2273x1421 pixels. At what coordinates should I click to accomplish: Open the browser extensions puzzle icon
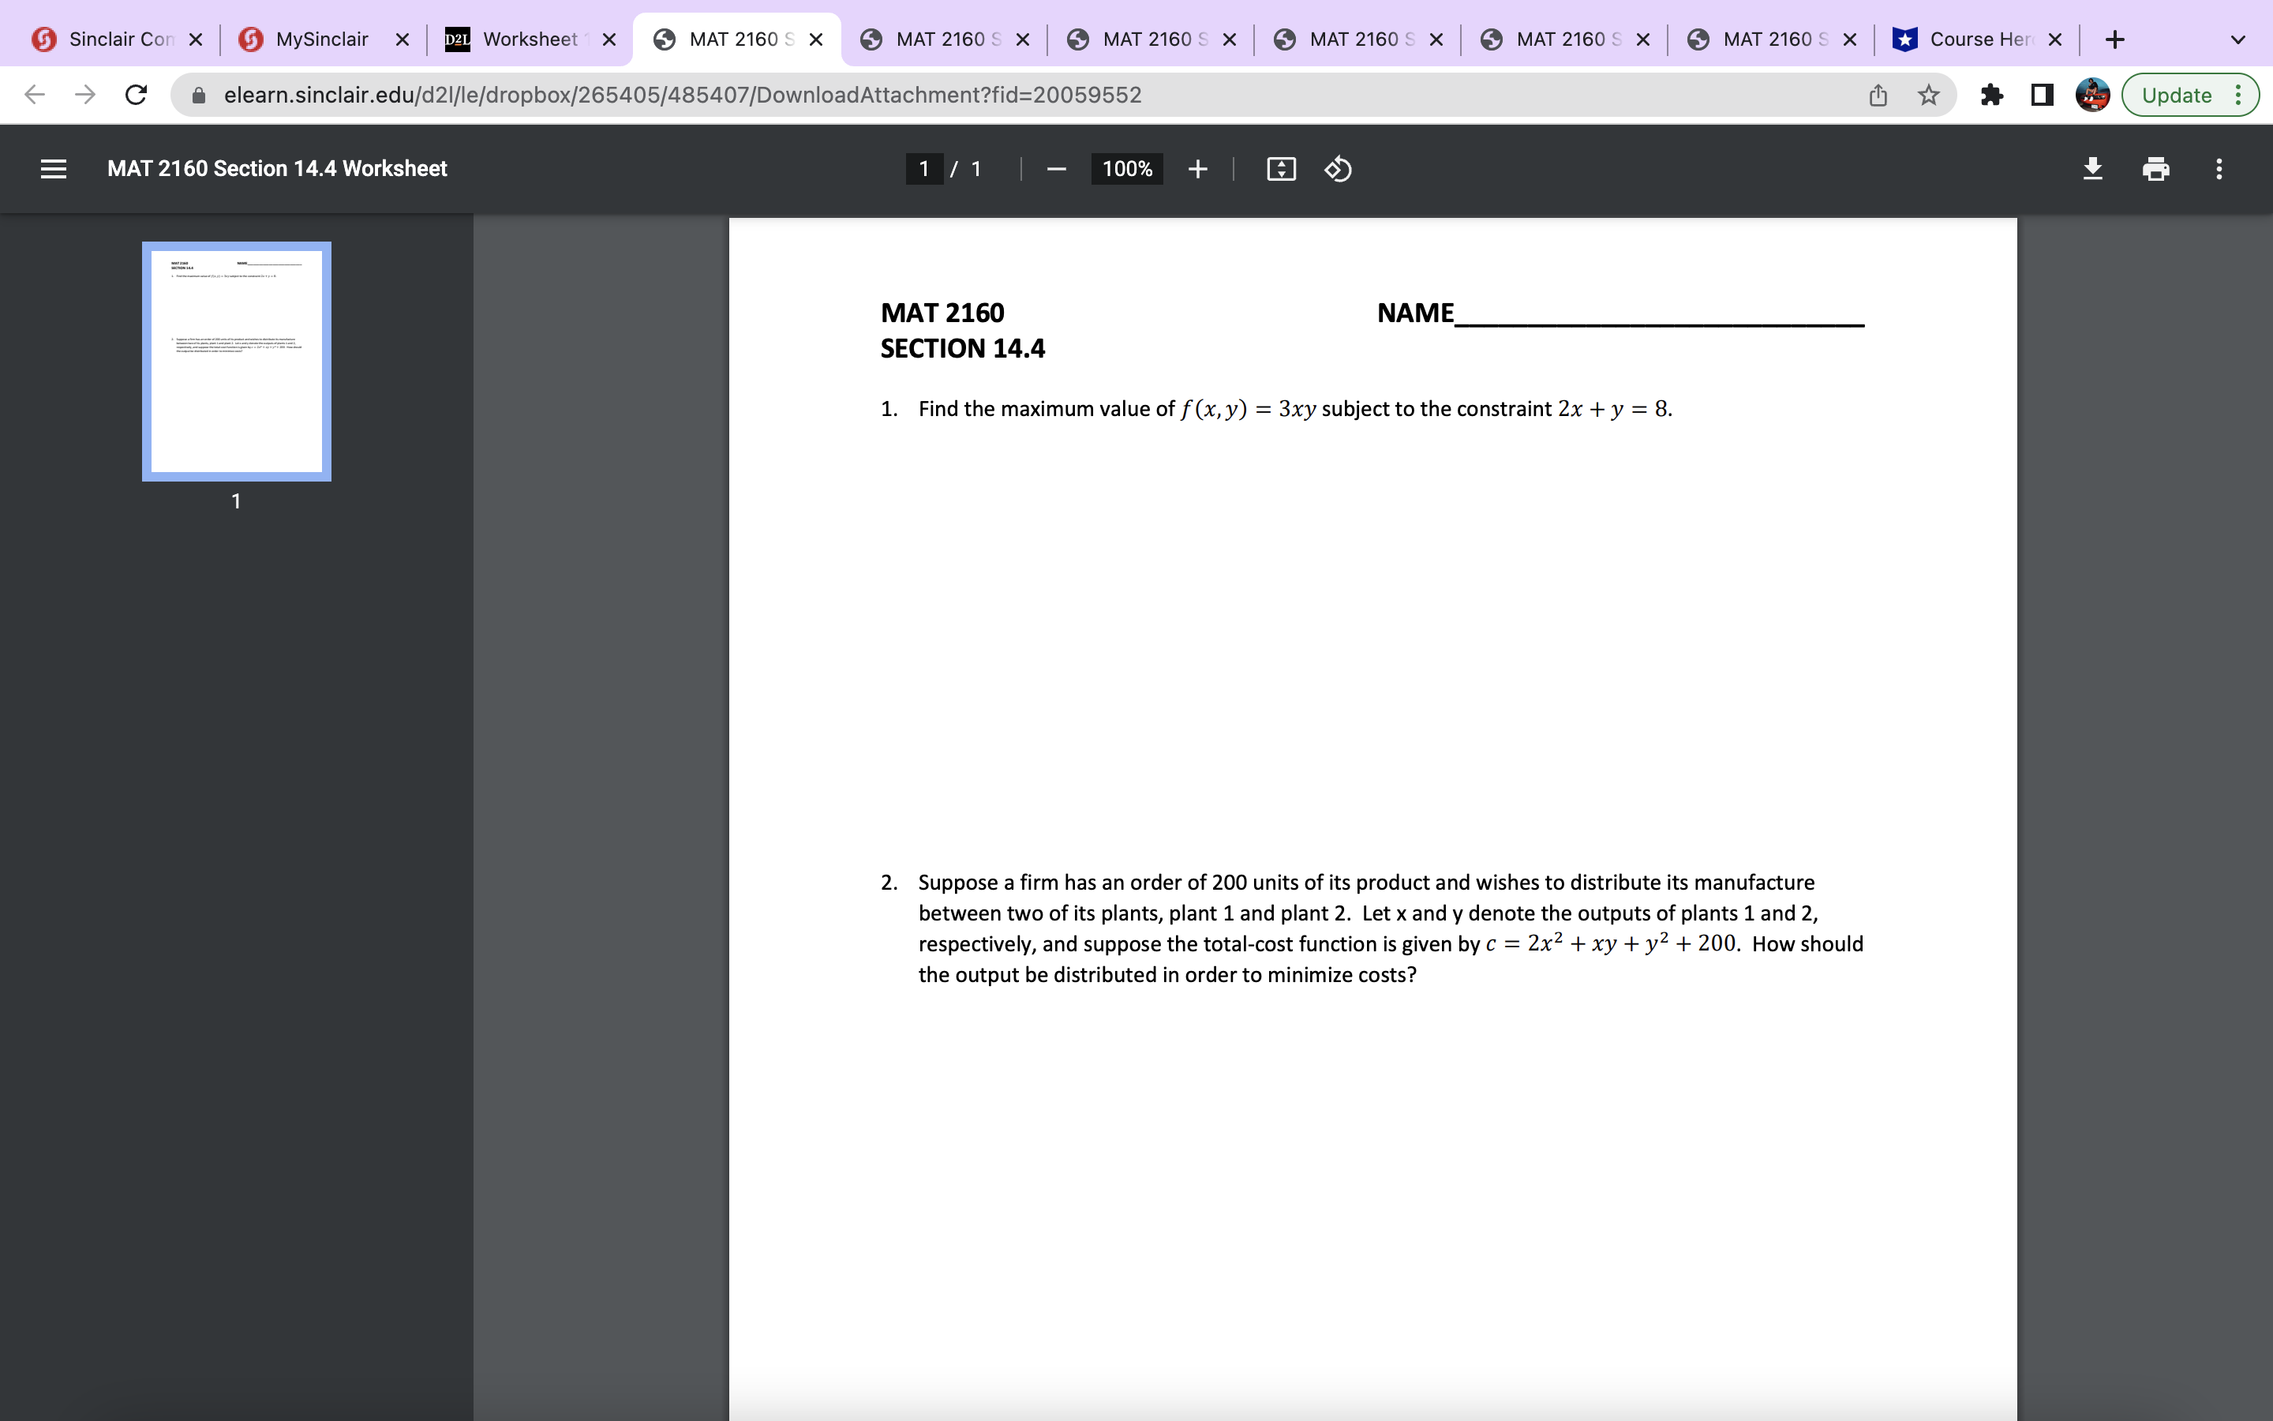click(1992, 94)
